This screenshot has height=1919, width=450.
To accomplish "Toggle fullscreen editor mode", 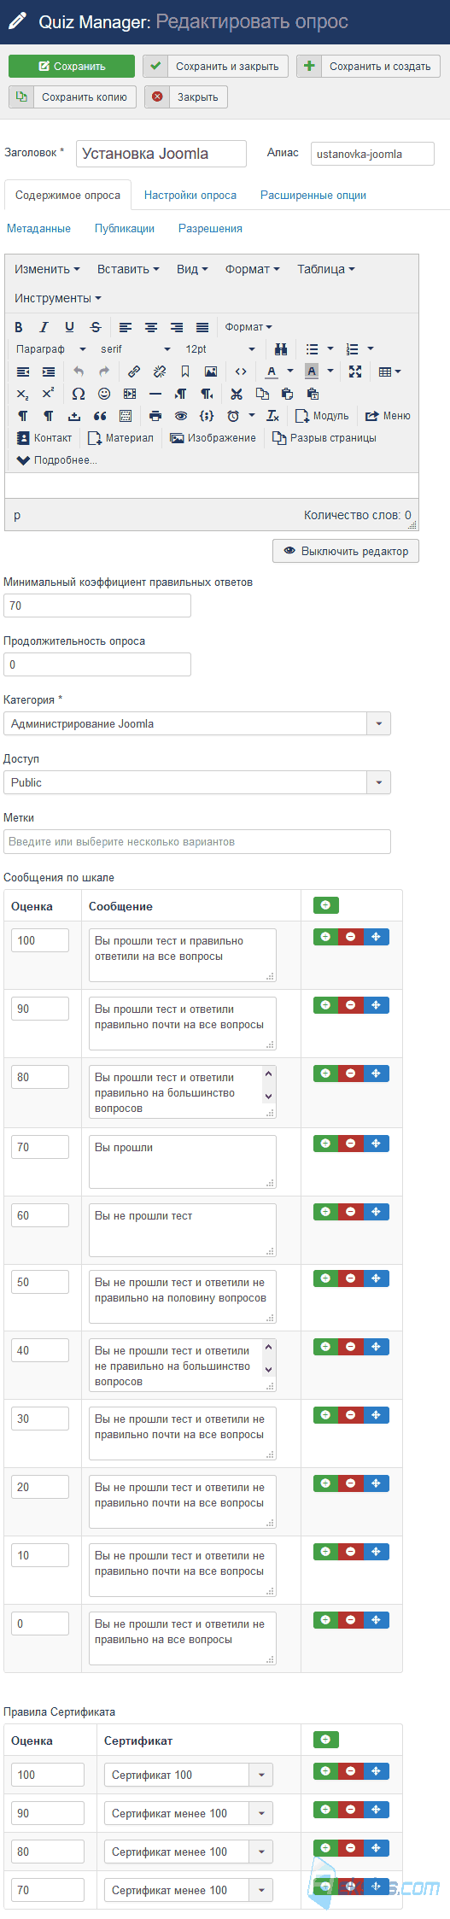I will pyautogui.click(x=355, y=372).
